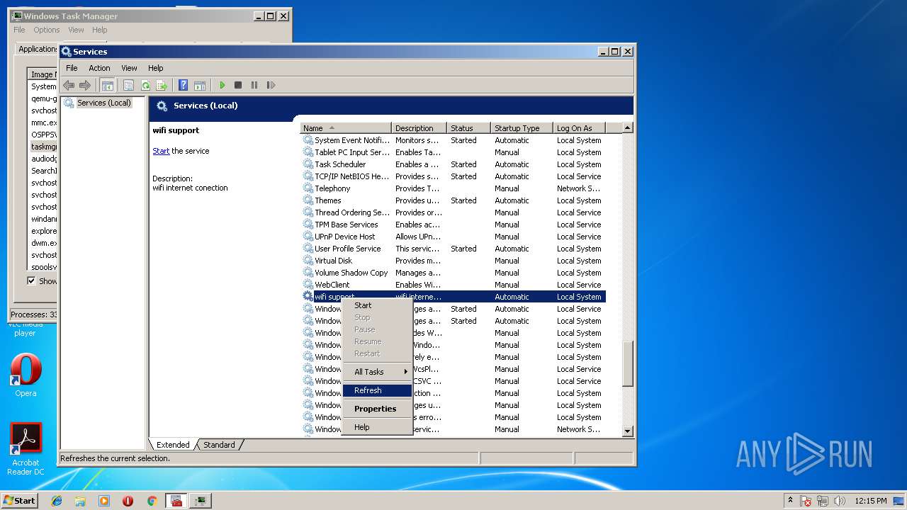Open Internet Explorer from the taskbar
This screenshot has width=907, height=510.
[x=57, y=501]
